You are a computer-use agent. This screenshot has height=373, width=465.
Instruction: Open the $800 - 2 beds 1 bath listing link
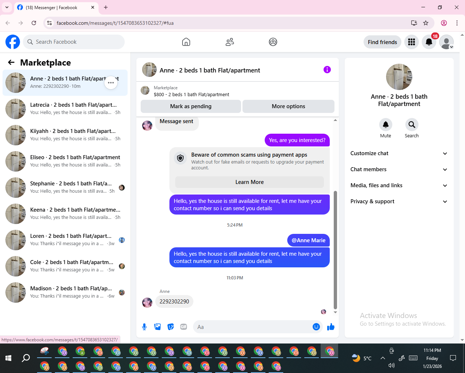191,94
